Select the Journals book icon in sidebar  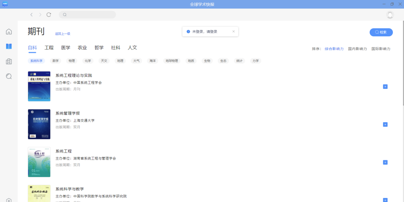pos(8,46)
